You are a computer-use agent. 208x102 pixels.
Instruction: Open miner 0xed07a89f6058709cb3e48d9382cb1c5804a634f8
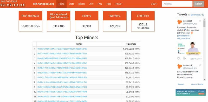point(62,58)
